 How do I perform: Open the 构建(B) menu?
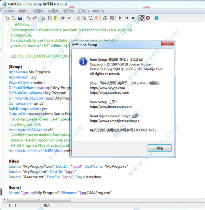pos(54,11)
